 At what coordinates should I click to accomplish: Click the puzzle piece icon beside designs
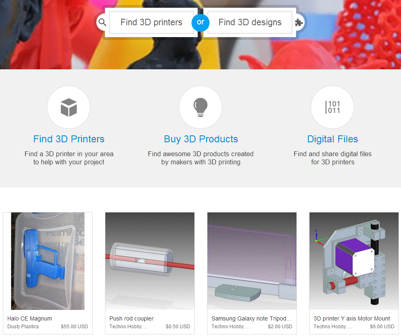pyautogui.click(x=299, y=22)
